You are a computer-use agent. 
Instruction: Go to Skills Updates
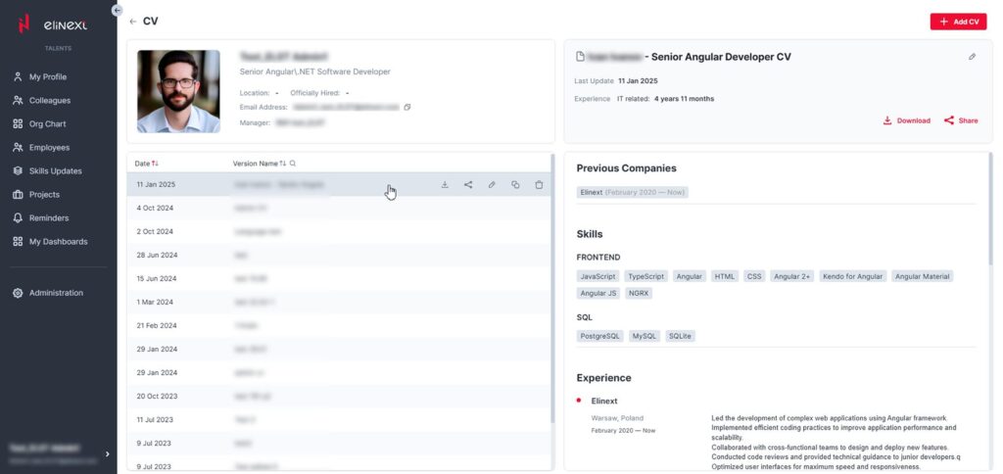[58, 171]
